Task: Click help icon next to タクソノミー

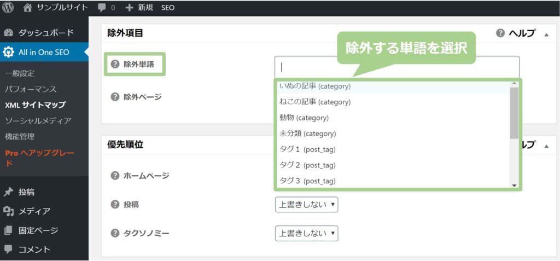Action: point(115,234)
